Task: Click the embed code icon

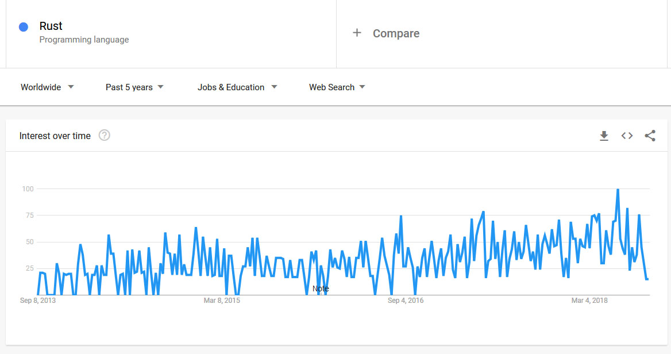Action: pyautogui.click(x=627, y=136)
